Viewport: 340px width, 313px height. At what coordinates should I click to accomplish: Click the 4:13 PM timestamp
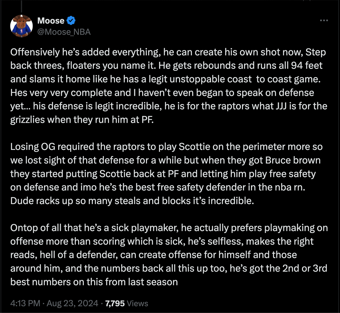click(25, 304)
